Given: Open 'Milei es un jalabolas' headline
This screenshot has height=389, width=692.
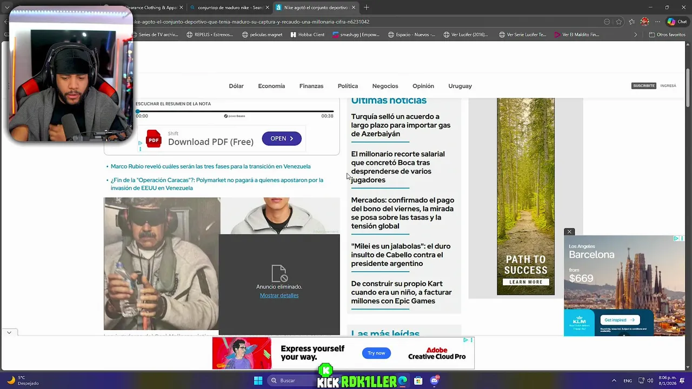Looking at the screenshot, I should click(x=401, y=255).
